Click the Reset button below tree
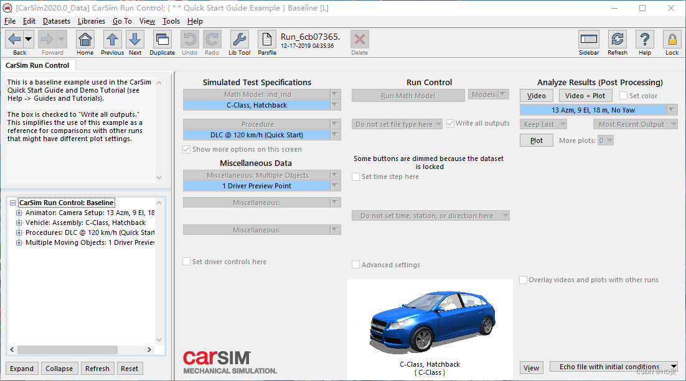This screenshot has height=381, width=686. click(129, 369)
